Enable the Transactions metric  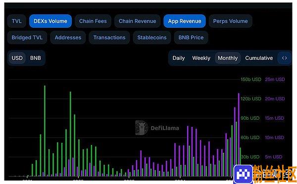(109, 38)
